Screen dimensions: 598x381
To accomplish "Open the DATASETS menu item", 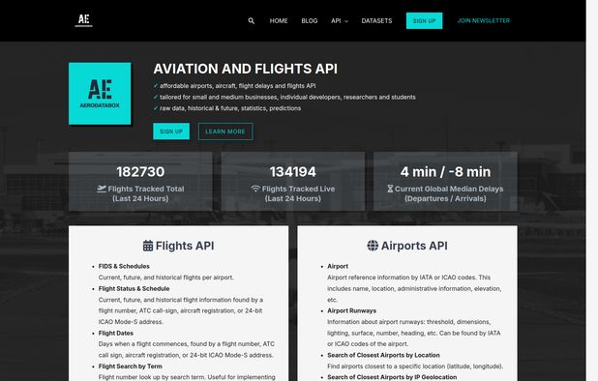I will click(x=376, y=21).
